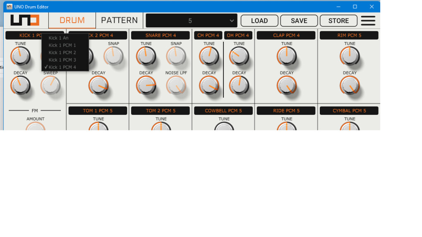Click the open hi-hat TUNE knob
Screen dimensions: 422x237
239,56
